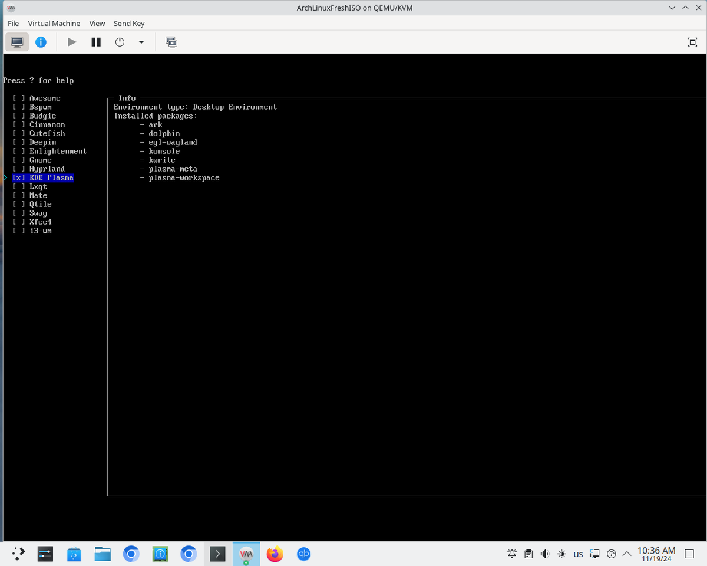Open the first Chromium taskbar icon
707x566 pixels.
131,554
